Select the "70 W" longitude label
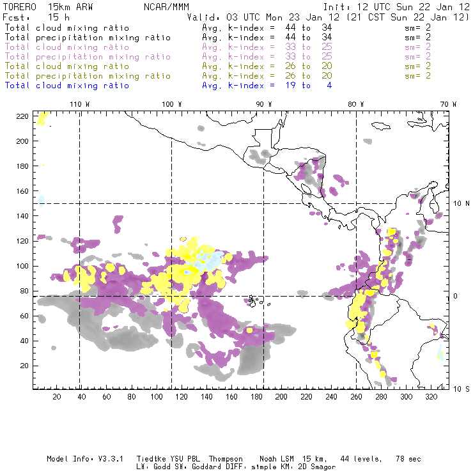The image size is (473, 473). click(448, 104)
